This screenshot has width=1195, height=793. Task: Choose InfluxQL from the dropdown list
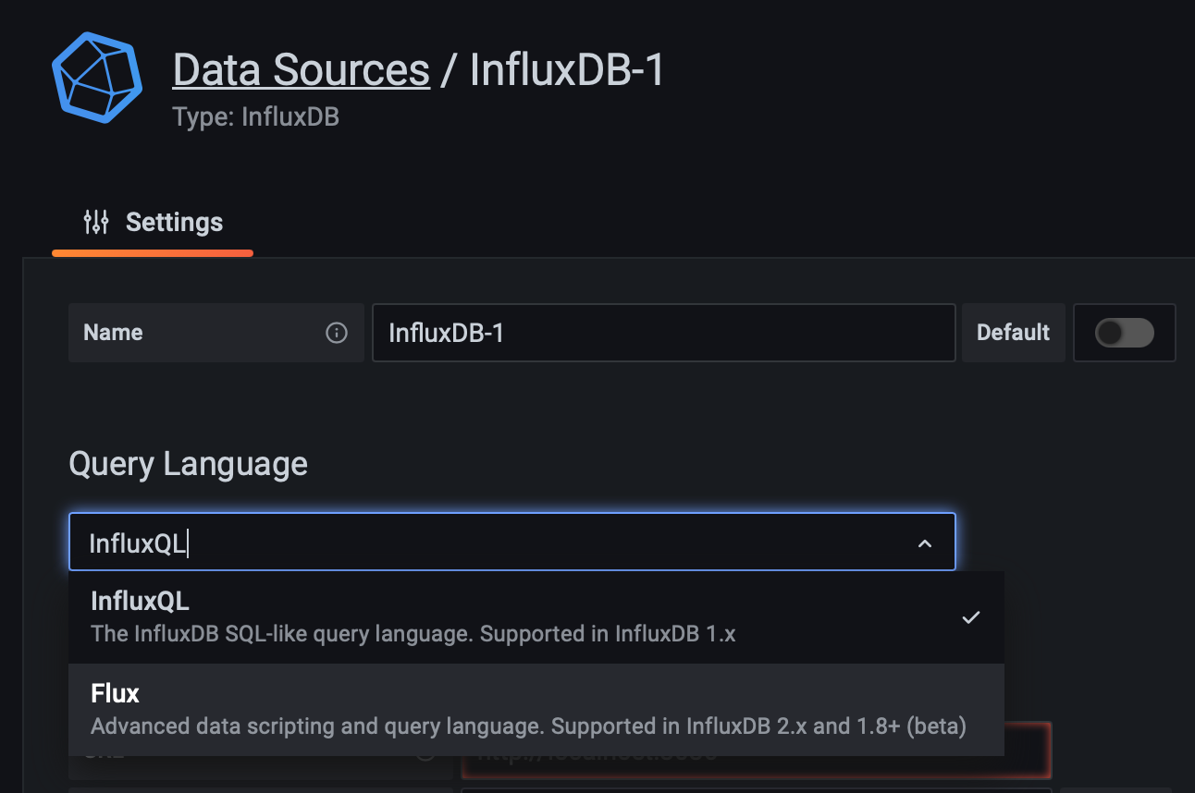pos(140,601)
